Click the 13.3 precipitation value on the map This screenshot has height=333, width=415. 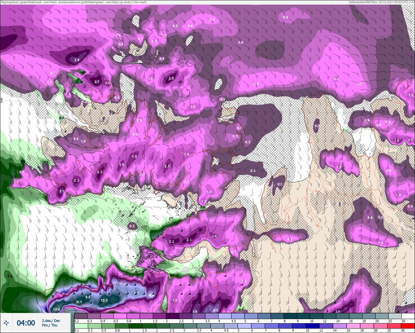[x=104, y=300]
